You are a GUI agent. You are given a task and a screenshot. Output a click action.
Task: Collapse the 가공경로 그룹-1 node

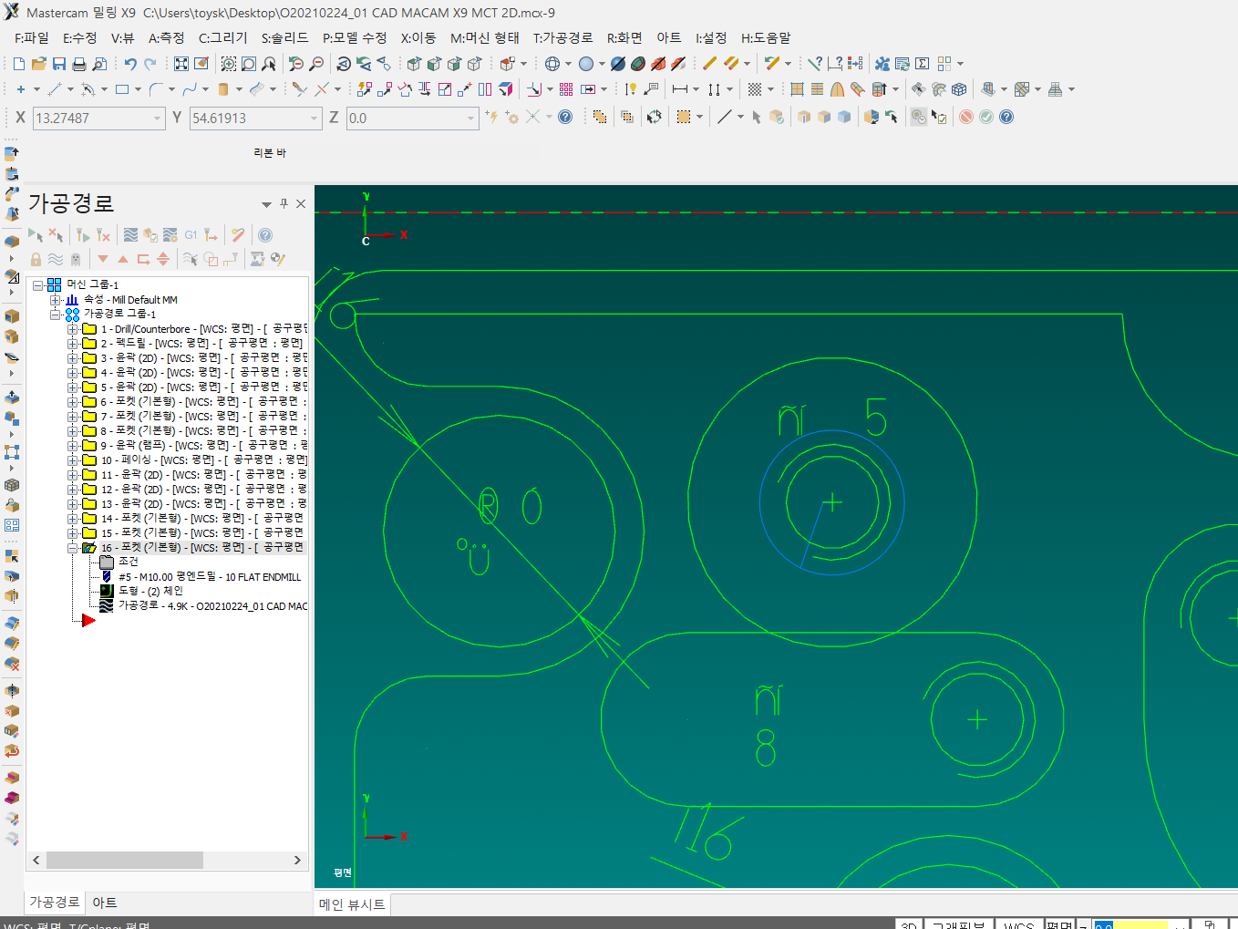pyautogui.click(x=56, y=315)
